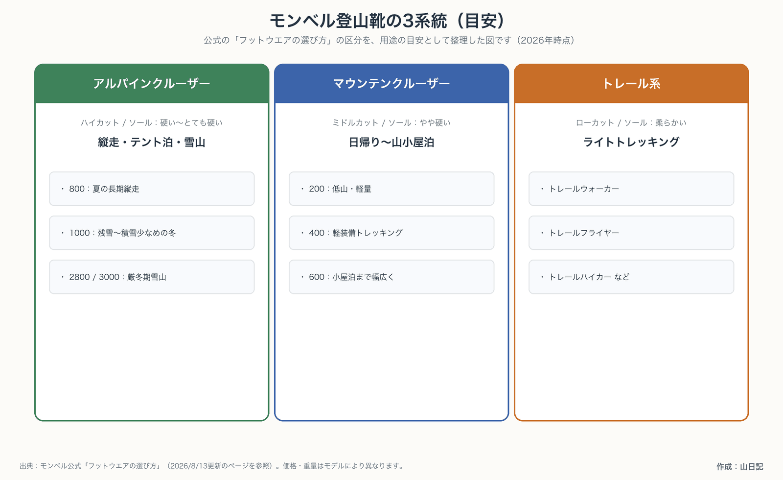Click the row 600：小屋泊まで幅広く
Viewport: 783px width, 480px height.
click(391, 277)
